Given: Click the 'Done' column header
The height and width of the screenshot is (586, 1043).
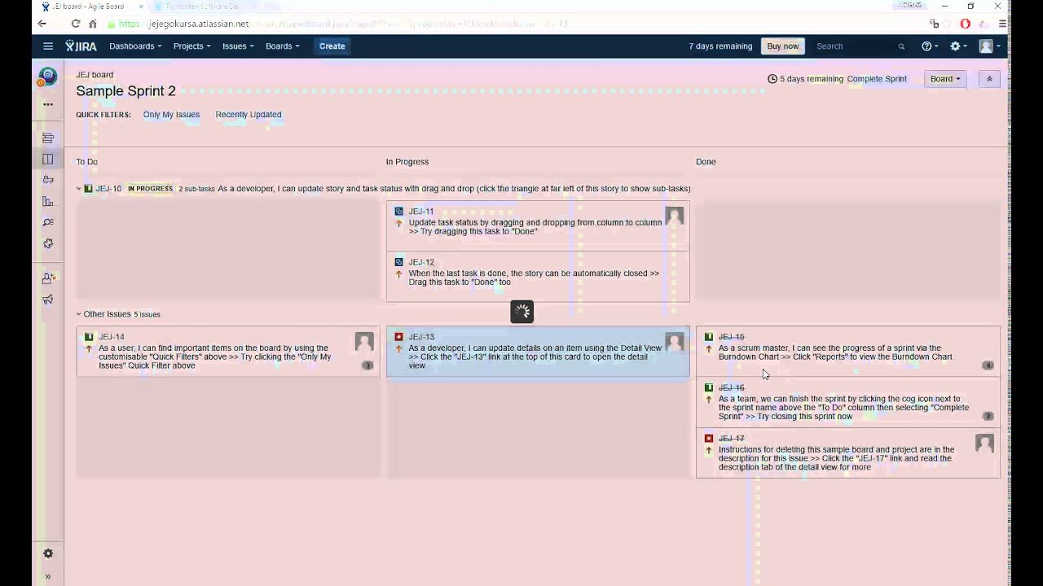Looking at the screenshot, I should pyautogui.click(x=706, y=162).
